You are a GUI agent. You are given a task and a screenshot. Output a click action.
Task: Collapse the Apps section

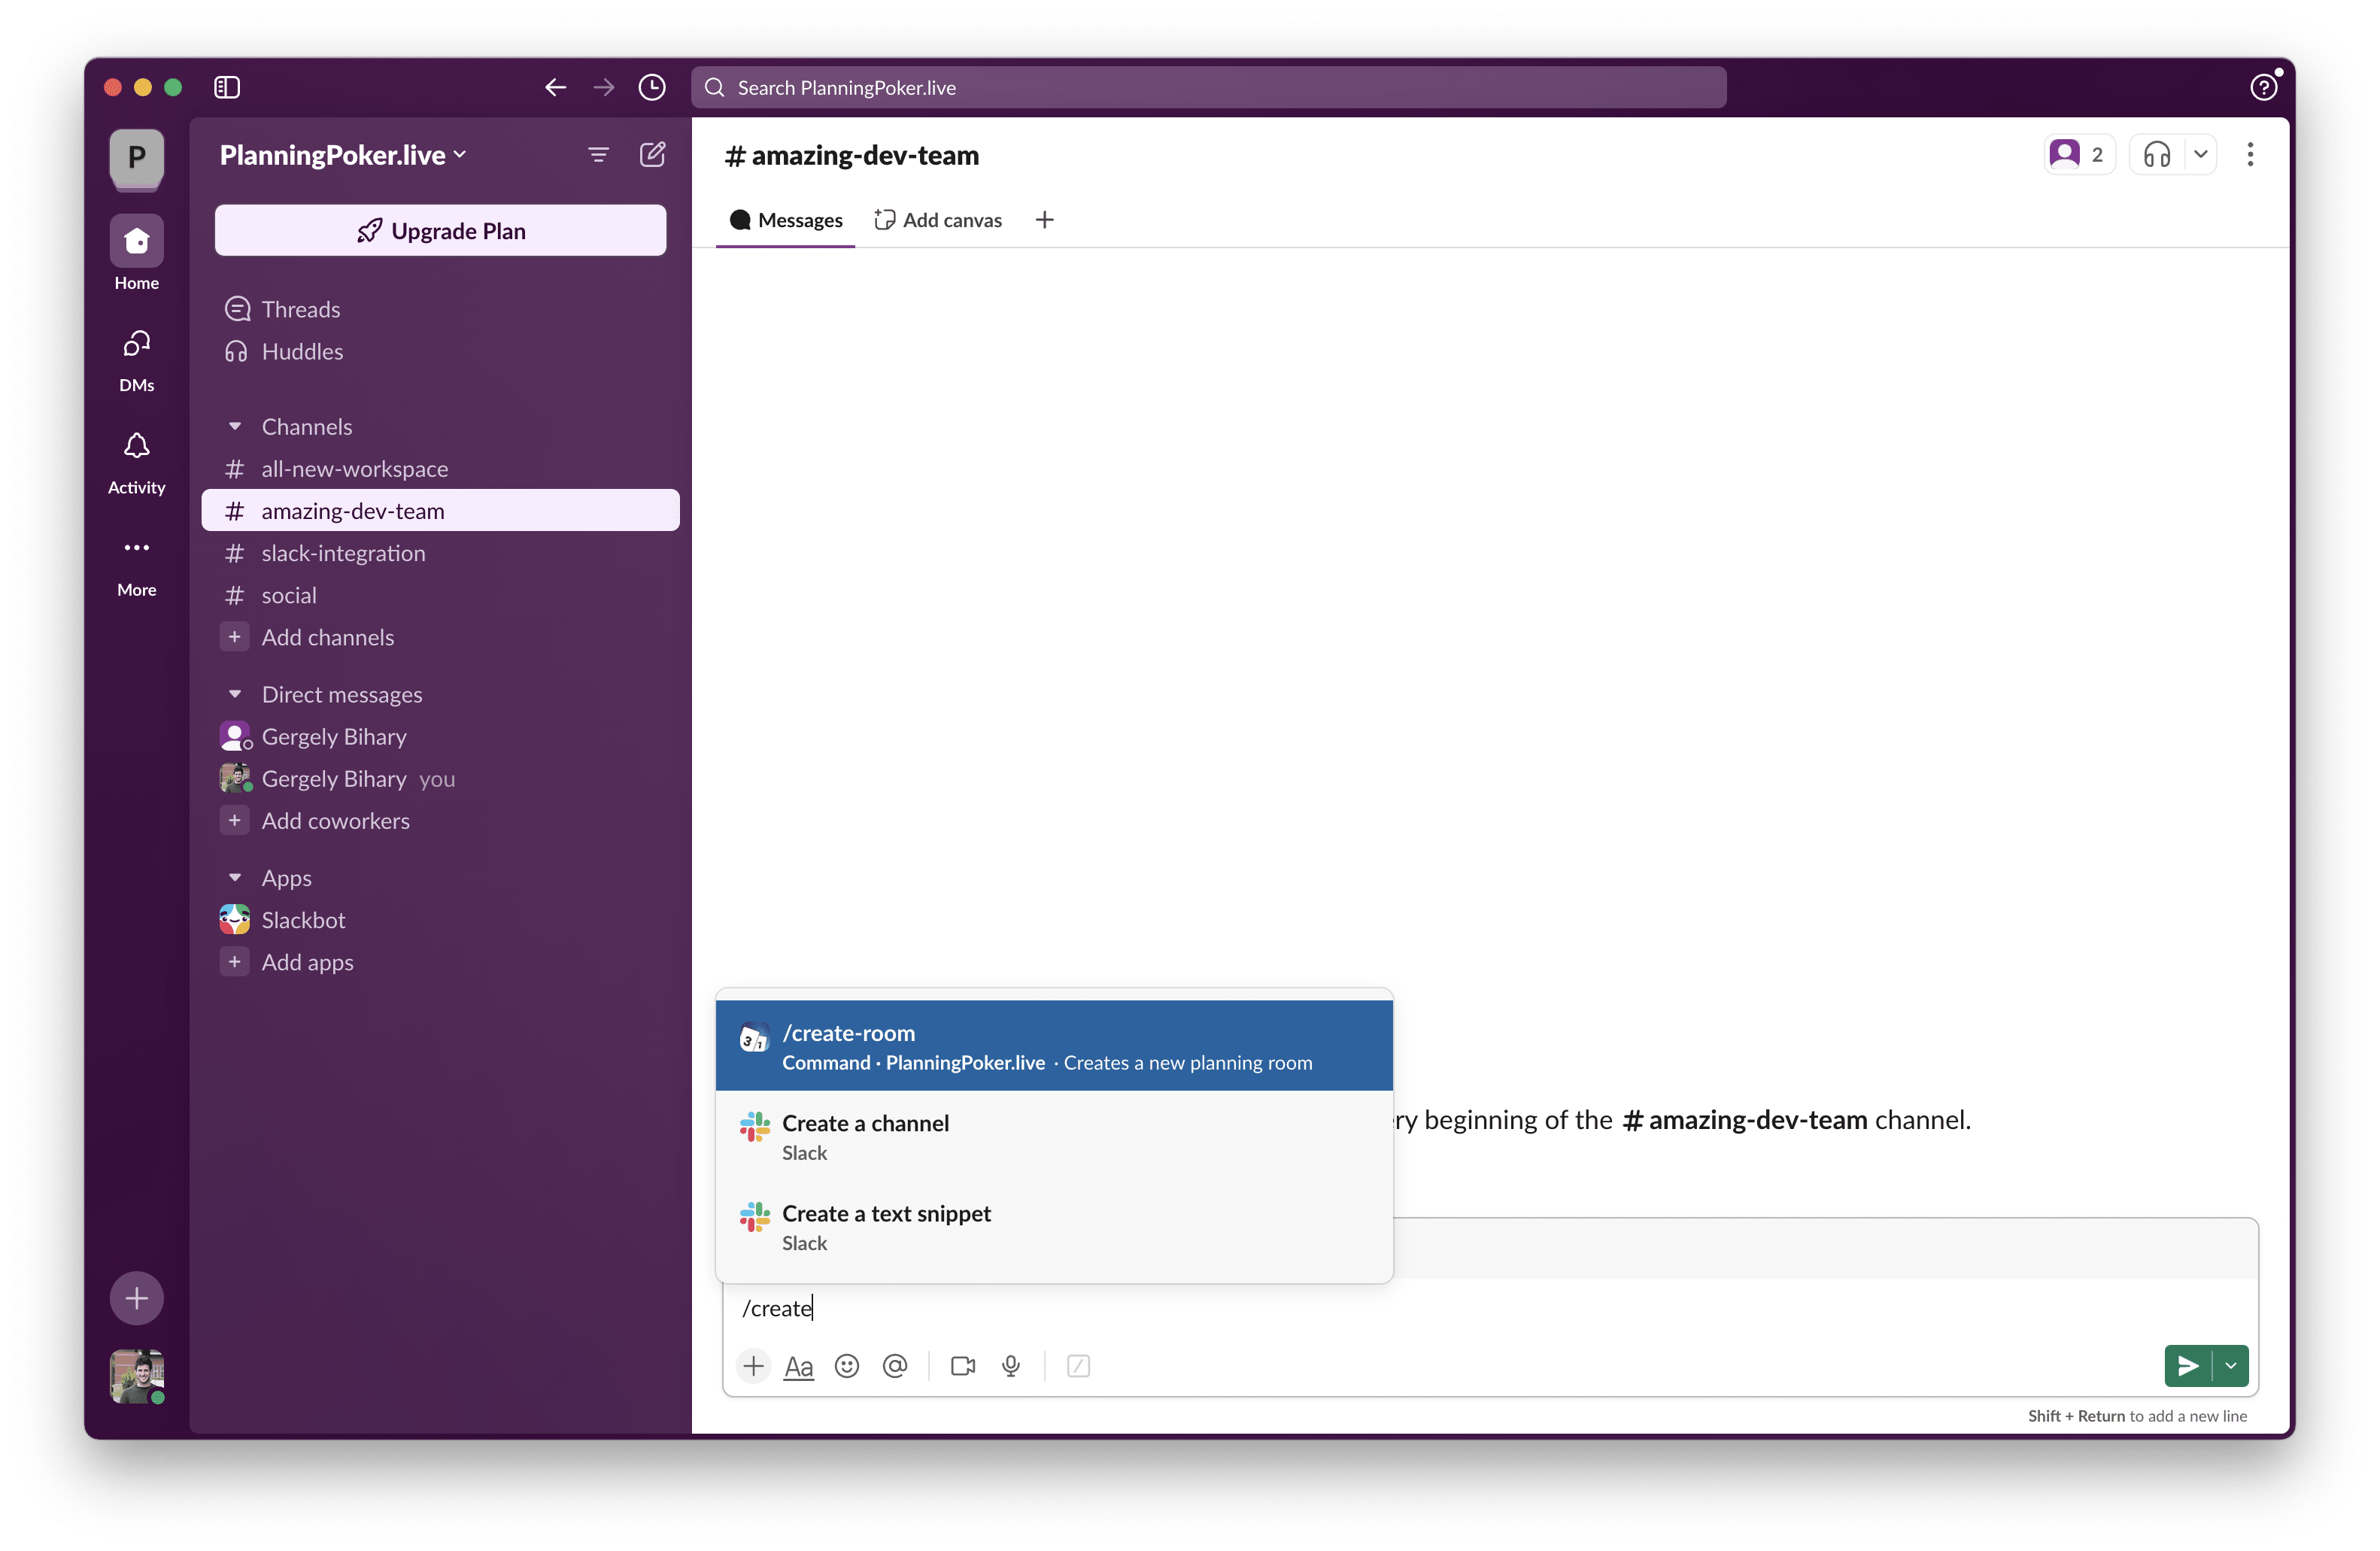[x=235, y=877]
